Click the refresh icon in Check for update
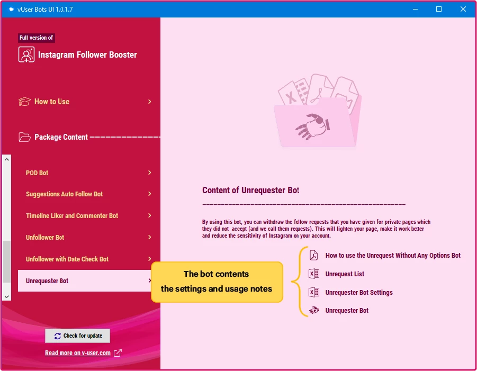The width and height of the screenshot is (477, 371). coord(58,336)
